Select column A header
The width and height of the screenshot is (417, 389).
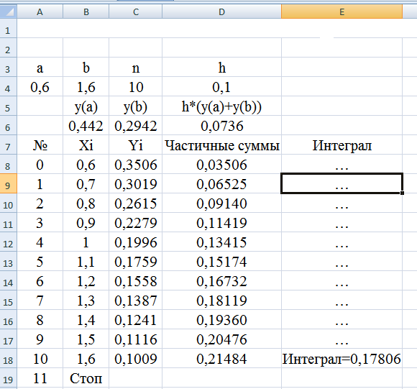[x=40, y=12]
